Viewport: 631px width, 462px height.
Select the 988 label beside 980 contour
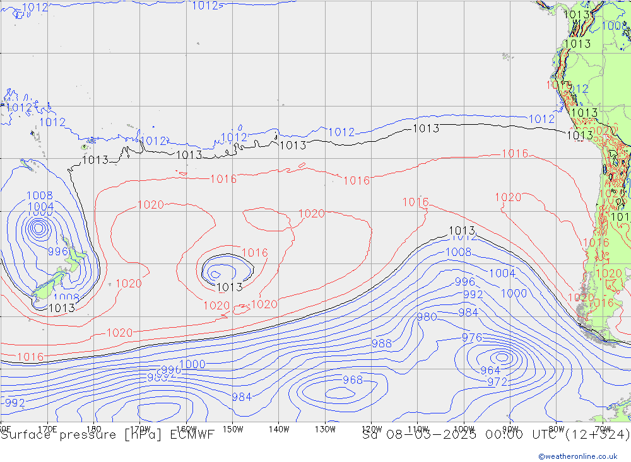point(382,343)
